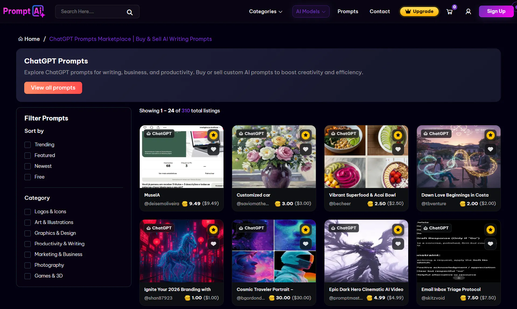
Task: Like Customized car with heart icon
Action: click(x=306, y=149)
